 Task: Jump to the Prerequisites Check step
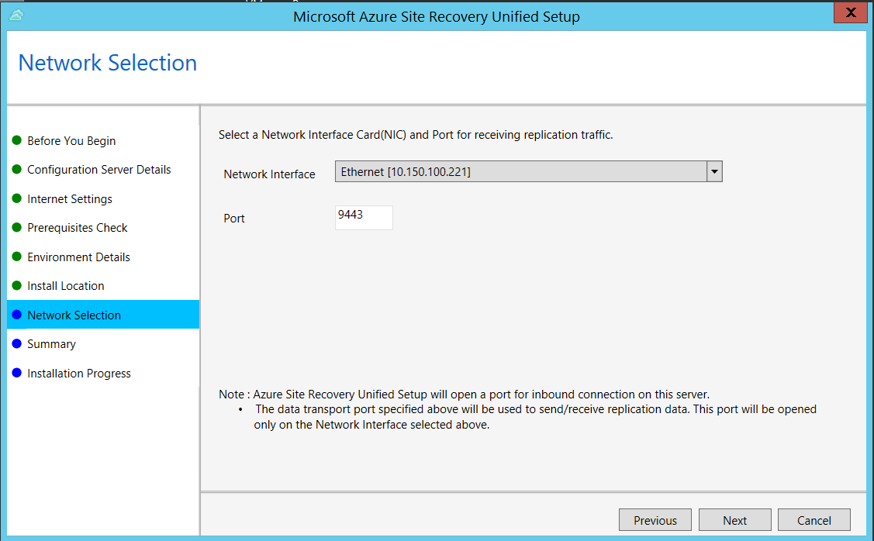tap(78, 228)
